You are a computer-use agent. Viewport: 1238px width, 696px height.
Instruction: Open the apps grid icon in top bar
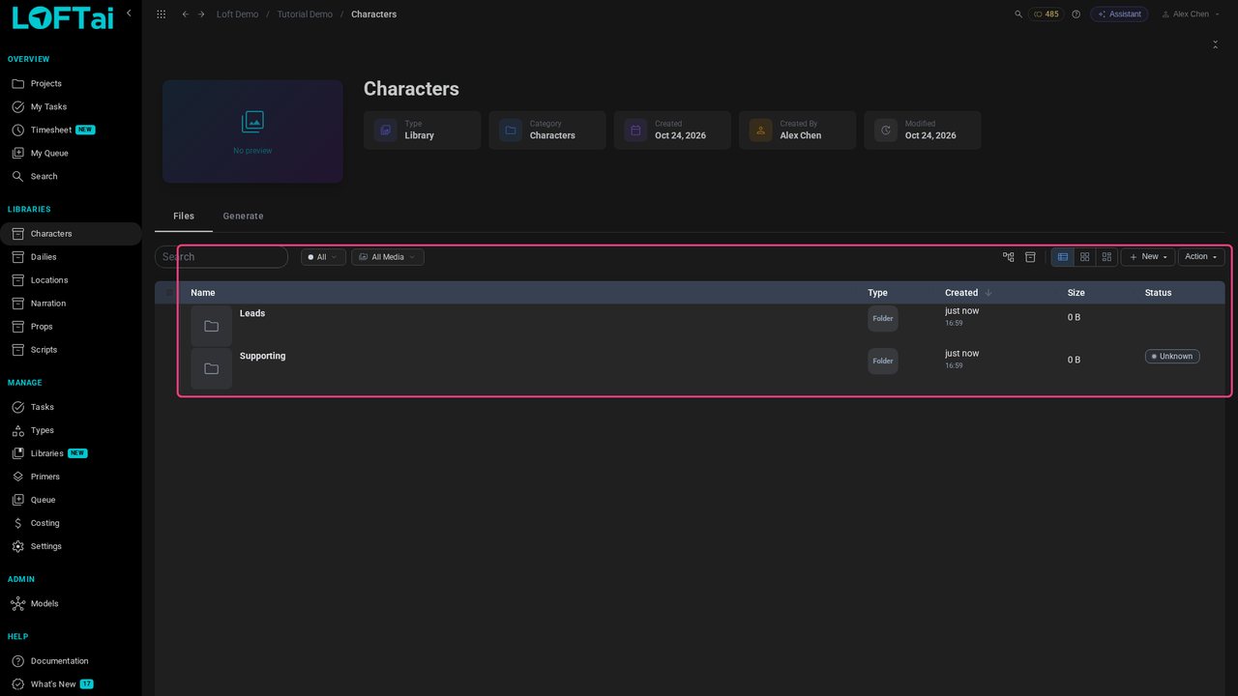161,14
